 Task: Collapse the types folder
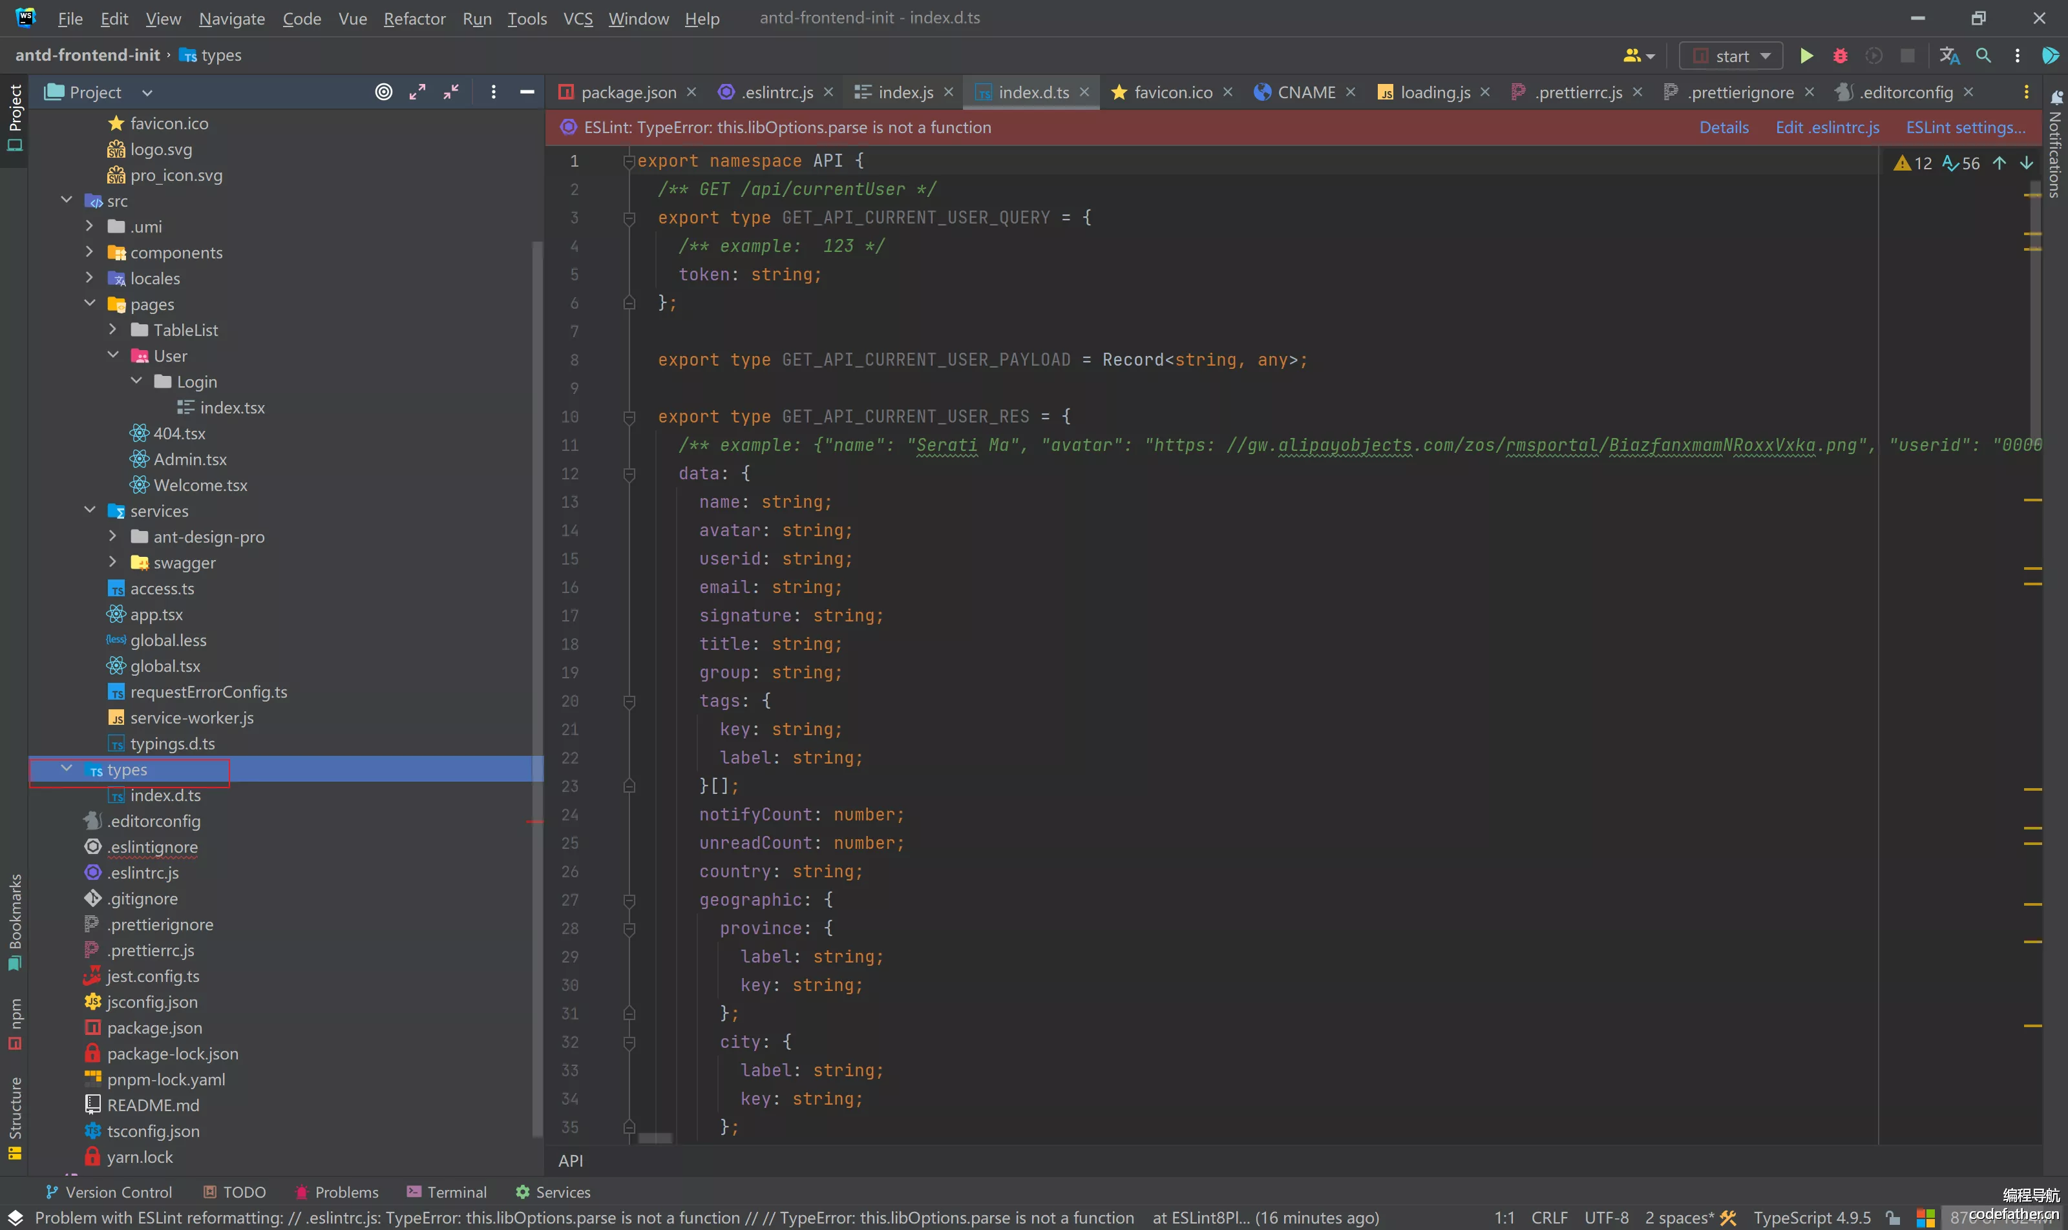pyautogui.click(x=67, y=769)
